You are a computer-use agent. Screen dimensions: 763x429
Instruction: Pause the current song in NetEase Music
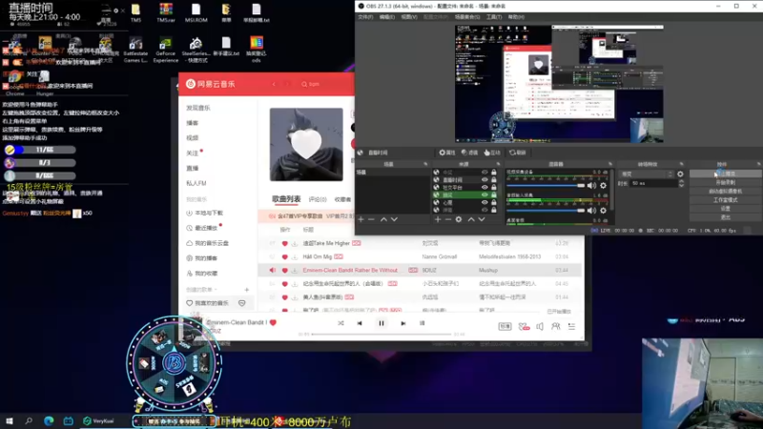381,323
